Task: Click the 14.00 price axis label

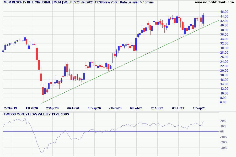Action: [224, 84]
